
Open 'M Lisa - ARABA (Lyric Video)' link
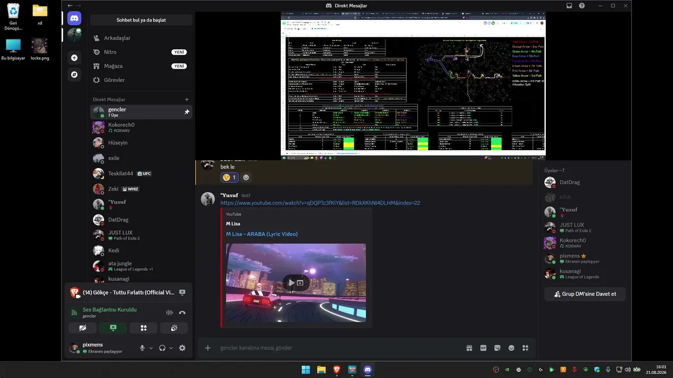(262, 234)
